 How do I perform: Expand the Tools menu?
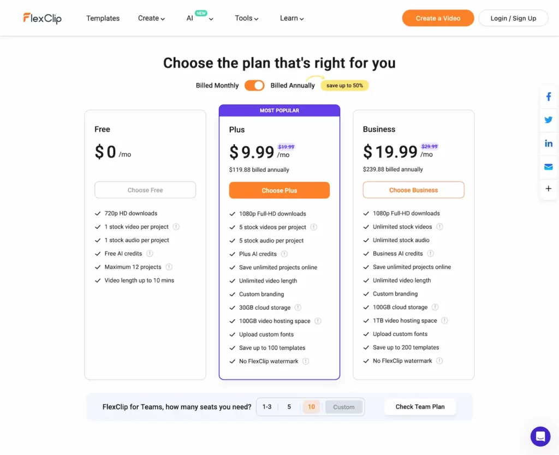pyautogui.click(x=246, y=18)
